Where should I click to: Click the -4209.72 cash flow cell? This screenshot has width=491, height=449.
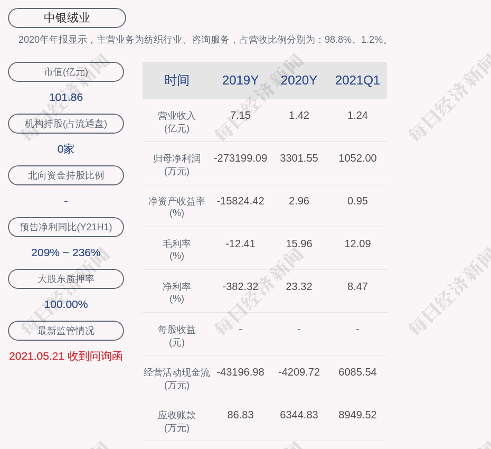click(x=299, y=372)
